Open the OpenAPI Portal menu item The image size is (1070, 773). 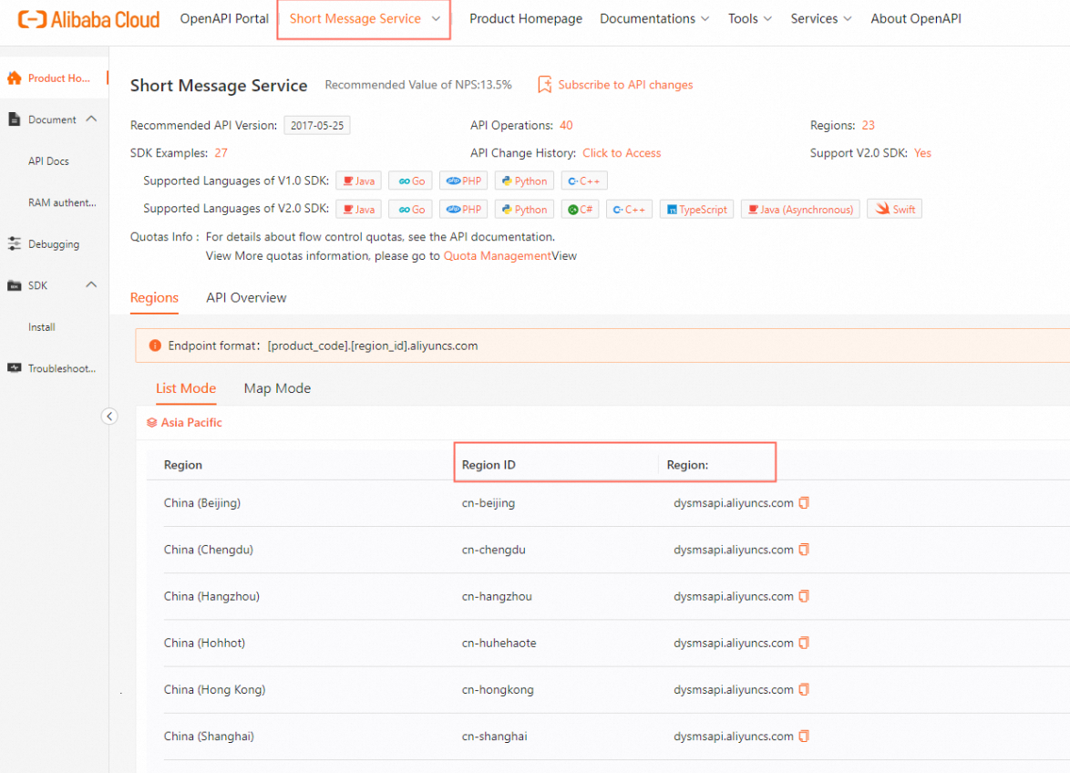point(224,18)
